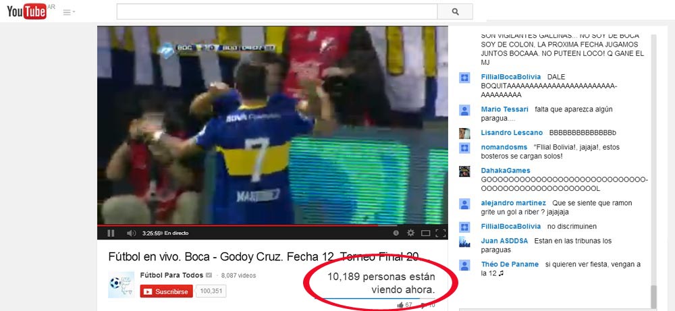
Task: Click the clock icon in player controls
Action: click(396, 233)
